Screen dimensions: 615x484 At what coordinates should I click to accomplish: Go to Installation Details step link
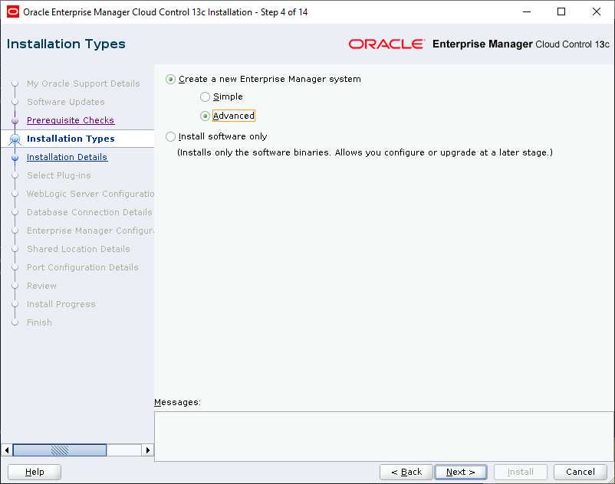pyautogui.click(x=67, y=157)
